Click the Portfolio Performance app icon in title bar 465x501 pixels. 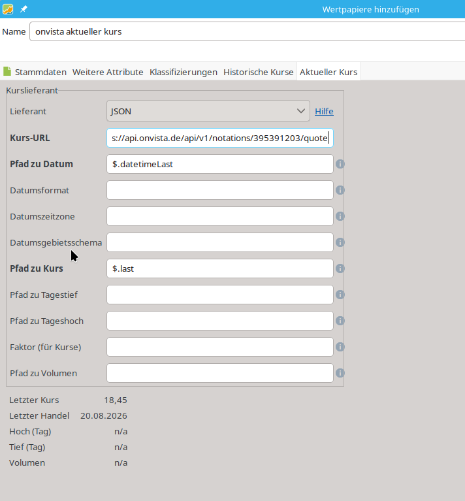(8, 9)
